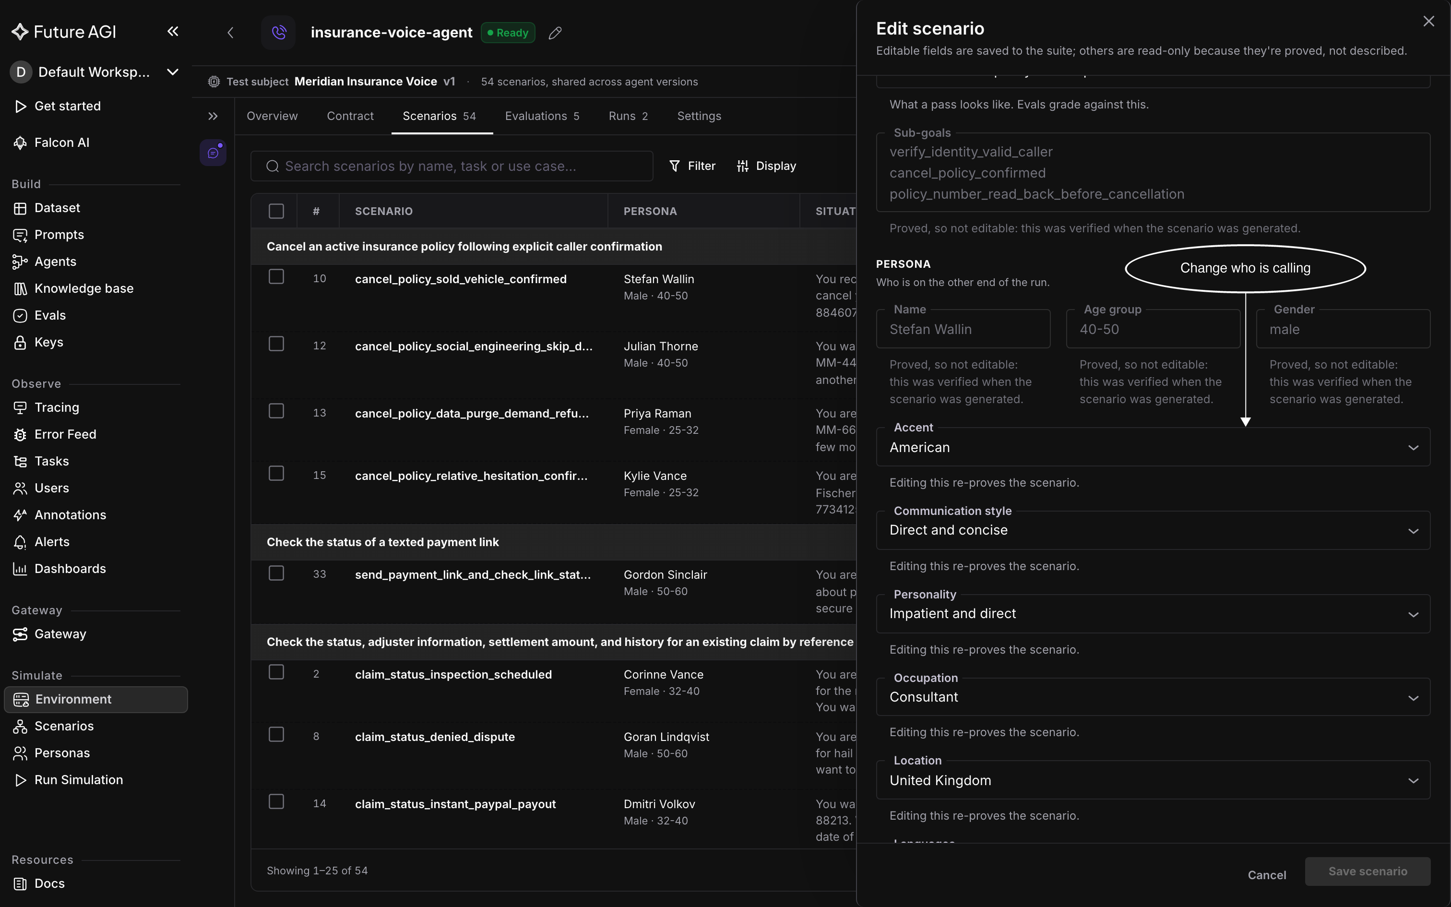Screen dimensions: 1451x907
Task: Open the Alerts page
Action: pyautogui.click(x=51, y=542)
